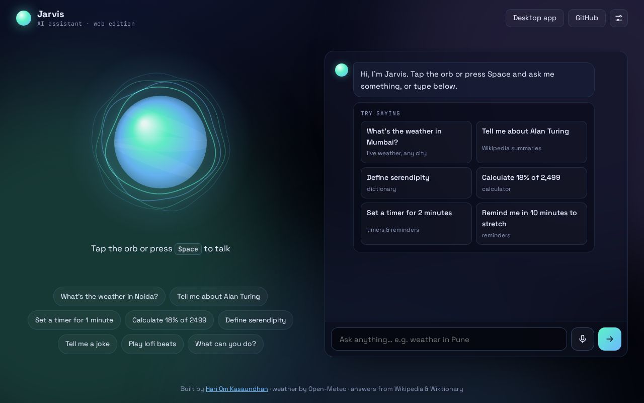This screenshot has width=644, height=403.
Task: Select "Define serendipity" chip under the orb
Action: pos(256,320)
